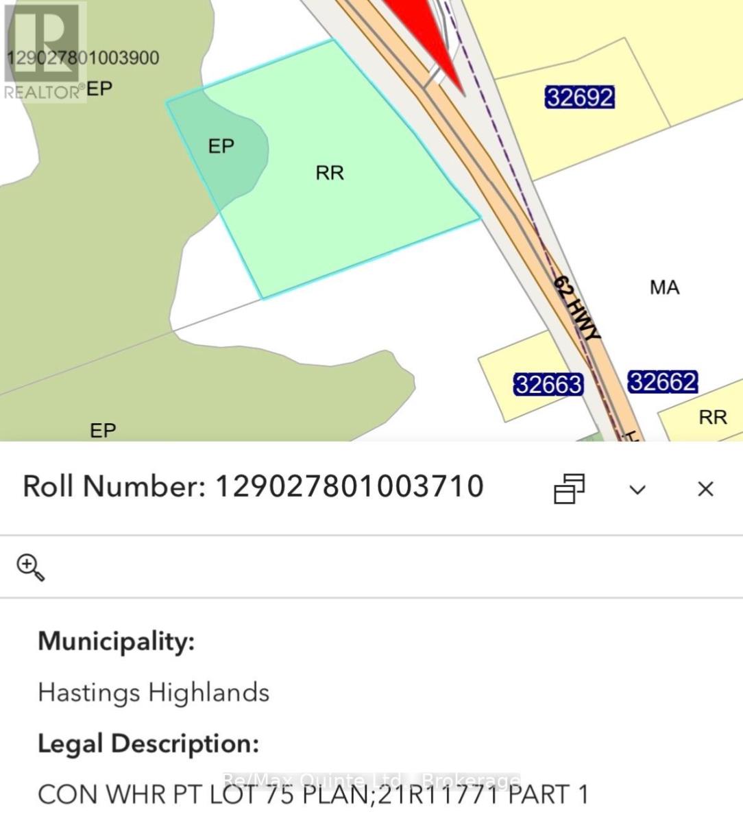This screenshot has width=743, height=823.
Task: Click the MA zone label
Action: pos(665,287)
